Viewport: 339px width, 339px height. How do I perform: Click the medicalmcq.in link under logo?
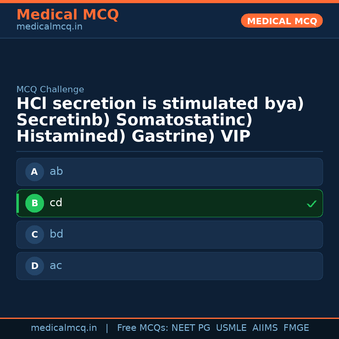[49, 26]
